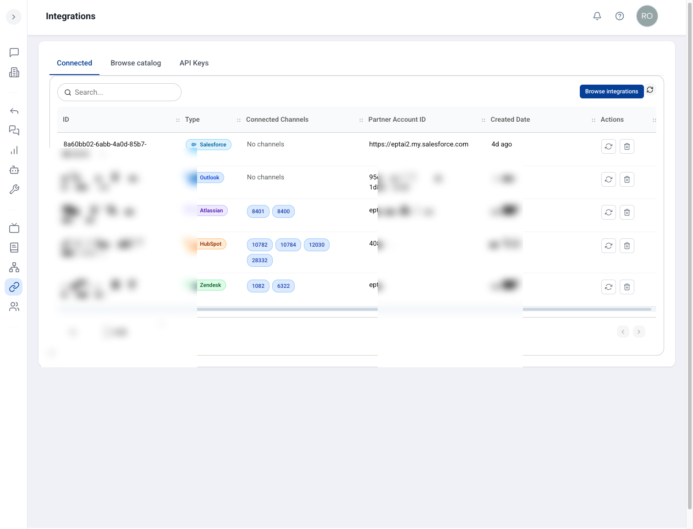693x529 pixels.
Task: Open the network hierarchy icon in sidebar
Action: pos(14,267)
